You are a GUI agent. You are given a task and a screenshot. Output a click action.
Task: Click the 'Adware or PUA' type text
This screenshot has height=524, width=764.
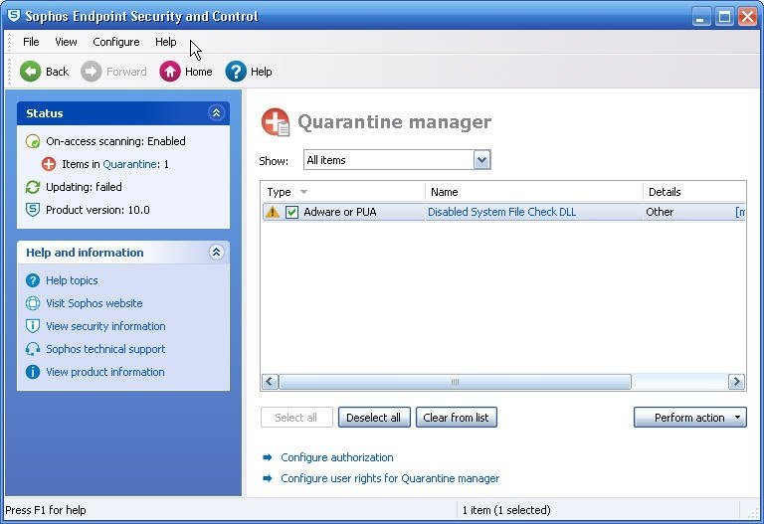(340, 212)
